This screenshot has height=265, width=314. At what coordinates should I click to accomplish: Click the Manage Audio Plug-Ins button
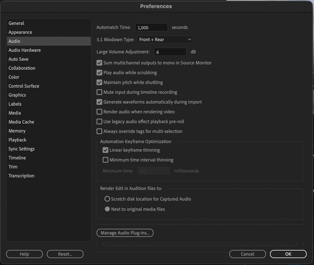[125, 233]
